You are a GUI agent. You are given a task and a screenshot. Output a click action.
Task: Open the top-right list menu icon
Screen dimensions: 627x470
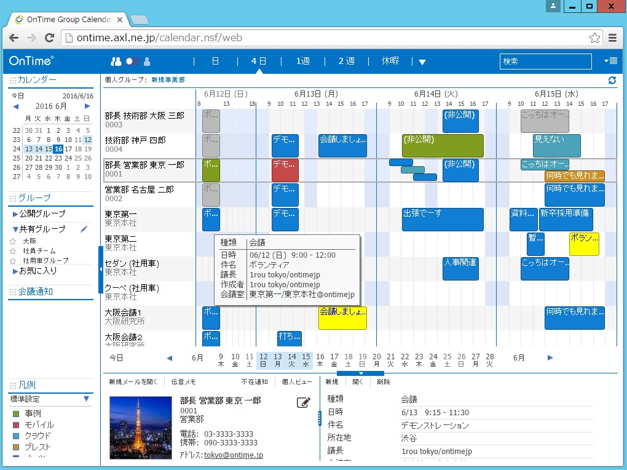[611, 61]
